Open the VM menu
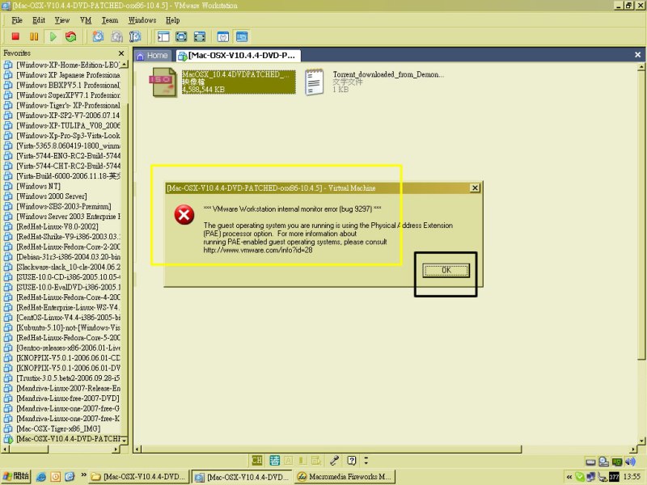The height and width of the screenshot is (485, 647). click(86, 20)
